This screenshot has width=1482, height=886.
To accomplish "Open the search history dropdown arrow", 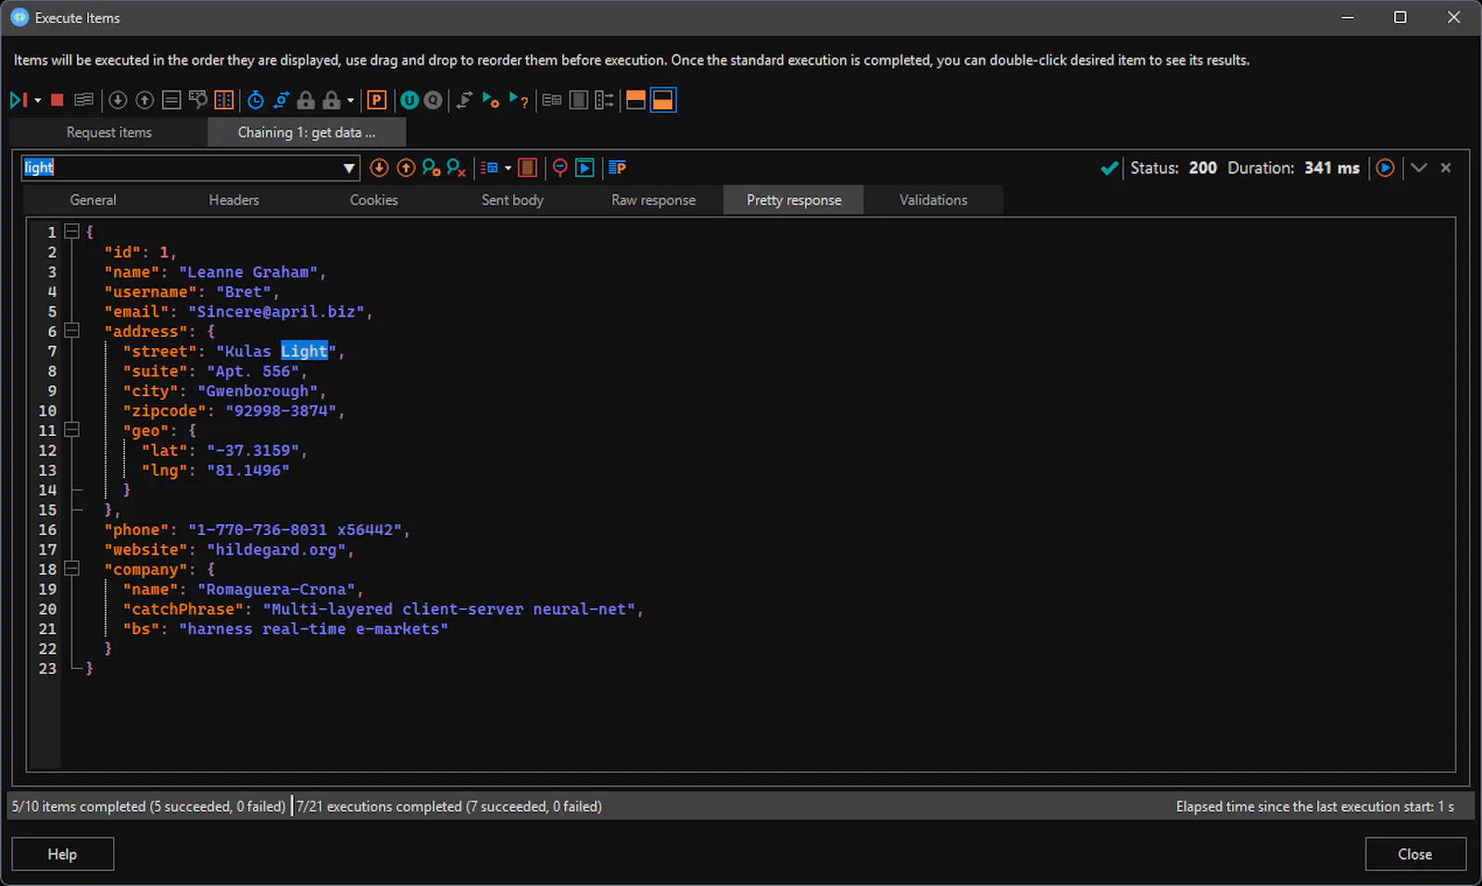I will [x=349, y=168].
